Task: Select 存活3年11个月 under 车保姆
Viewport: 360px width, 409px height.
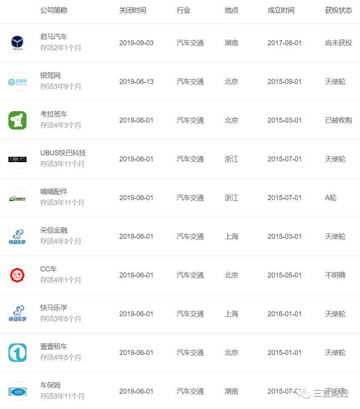Action: [x=62, y=396]
